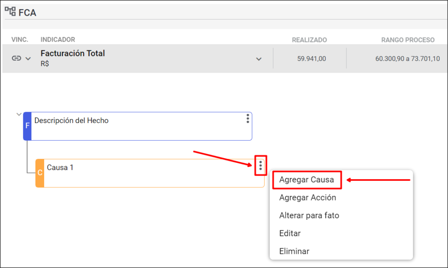Choose Agregar Acción in the context menu
This screenshot has height=268, width=448.
pos(308,197)
